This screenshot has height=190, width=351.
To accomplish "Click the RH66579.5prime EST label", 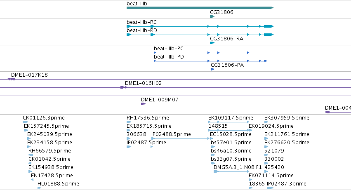I will point(49,151).
